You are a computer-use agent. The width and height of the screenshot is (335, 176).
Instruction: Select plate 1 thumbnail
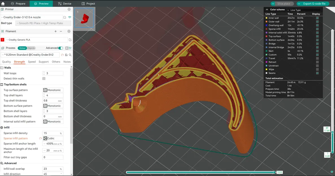click(84, 18)
